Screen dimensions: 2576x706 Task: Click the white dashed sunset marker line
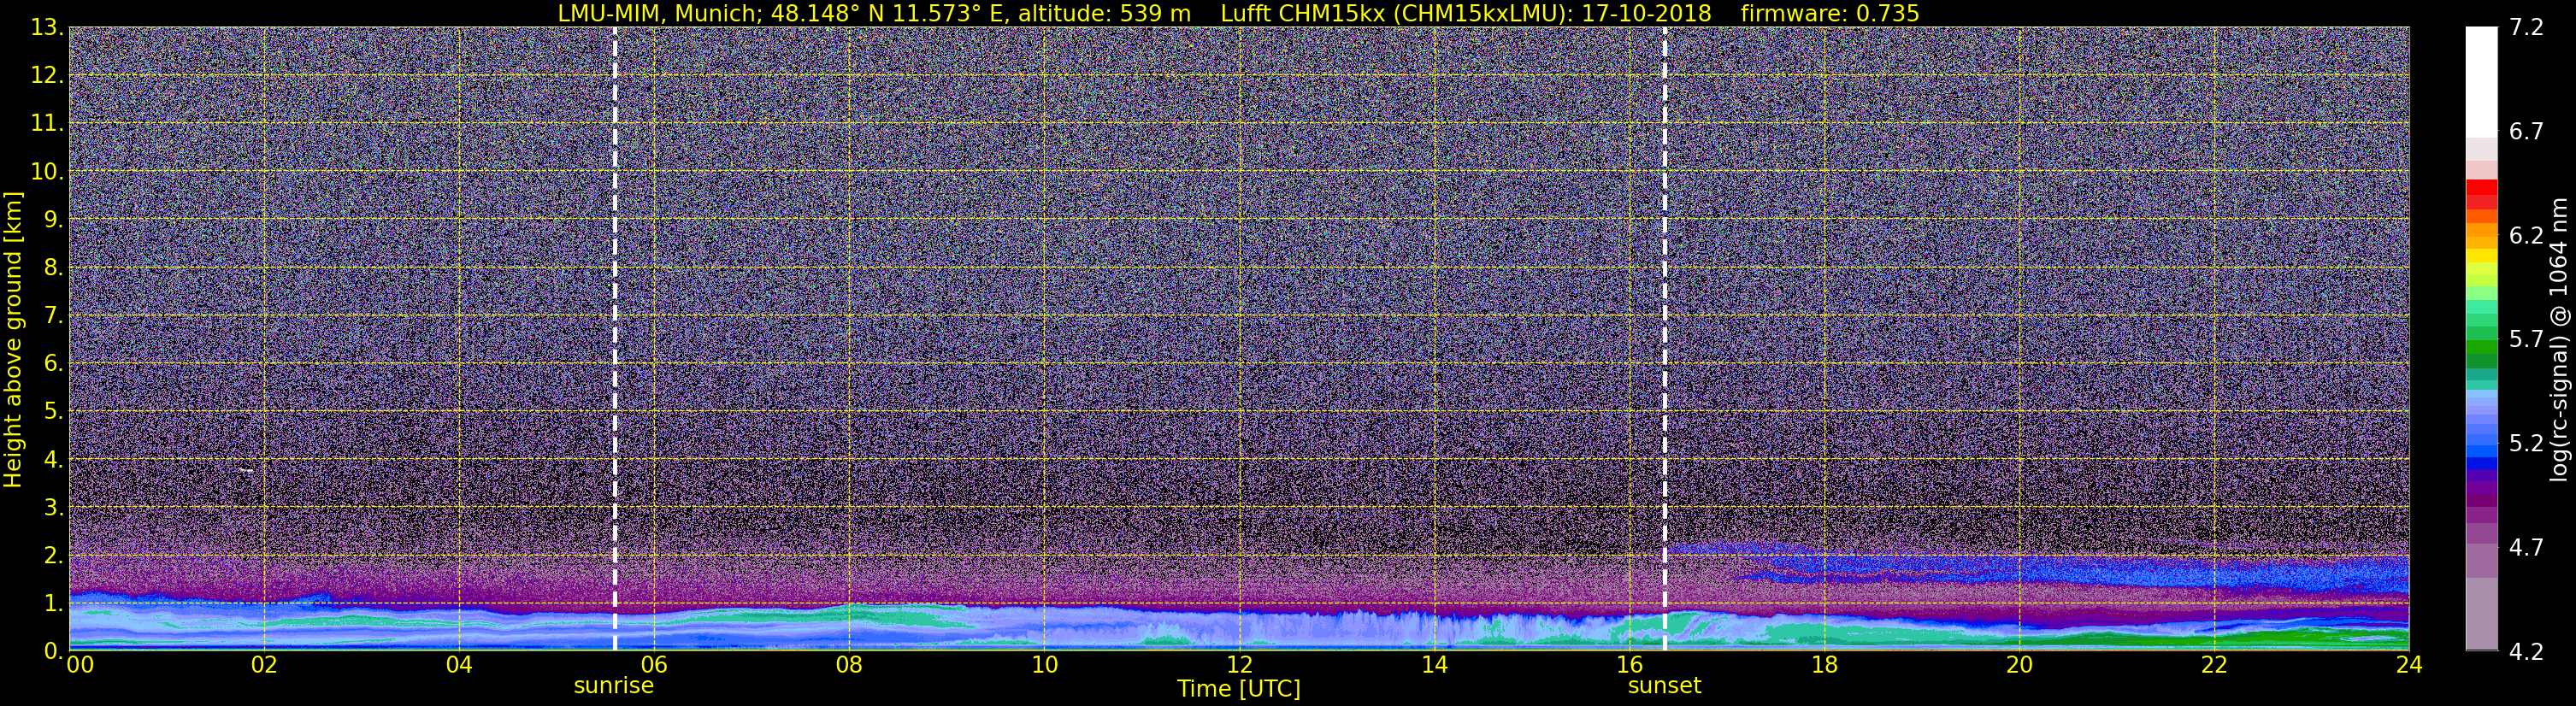click(x=1664, y=339)
